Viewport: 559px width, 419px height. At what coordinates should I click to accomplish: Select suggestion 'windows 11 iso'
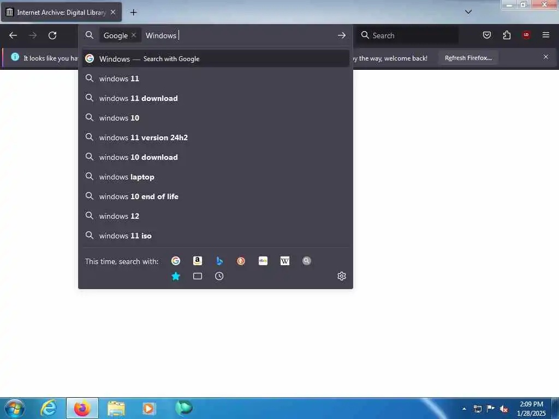click(216, 236)
